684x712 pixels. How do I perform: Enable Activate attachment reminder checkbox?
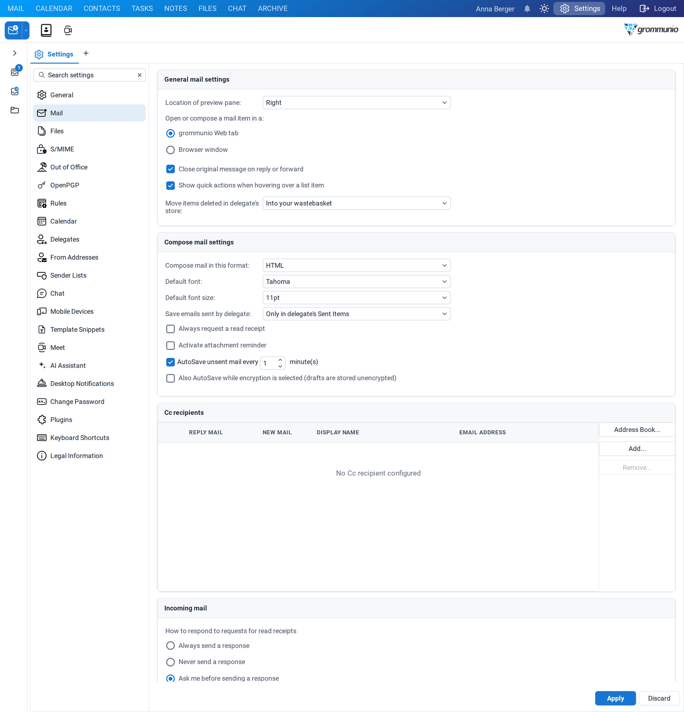pos(171,346)
